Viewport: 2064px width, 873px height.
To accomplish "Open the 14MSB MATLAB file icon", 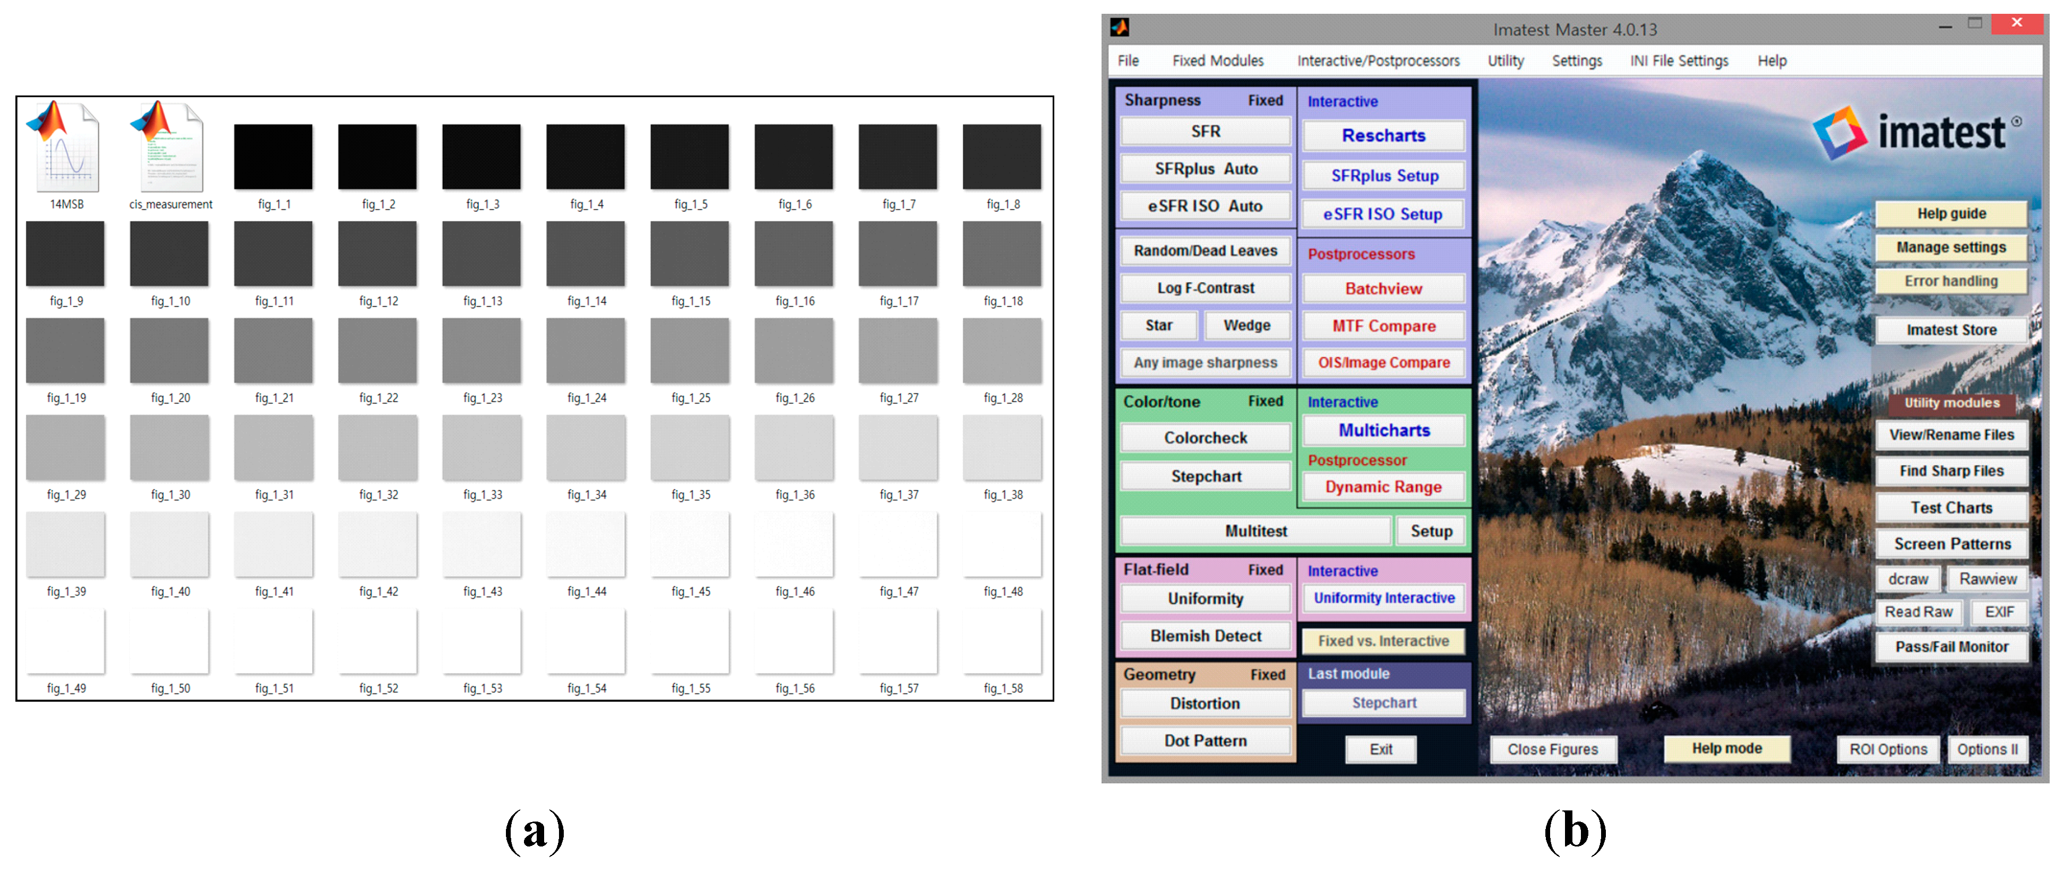I will click(x=64, y=149).
